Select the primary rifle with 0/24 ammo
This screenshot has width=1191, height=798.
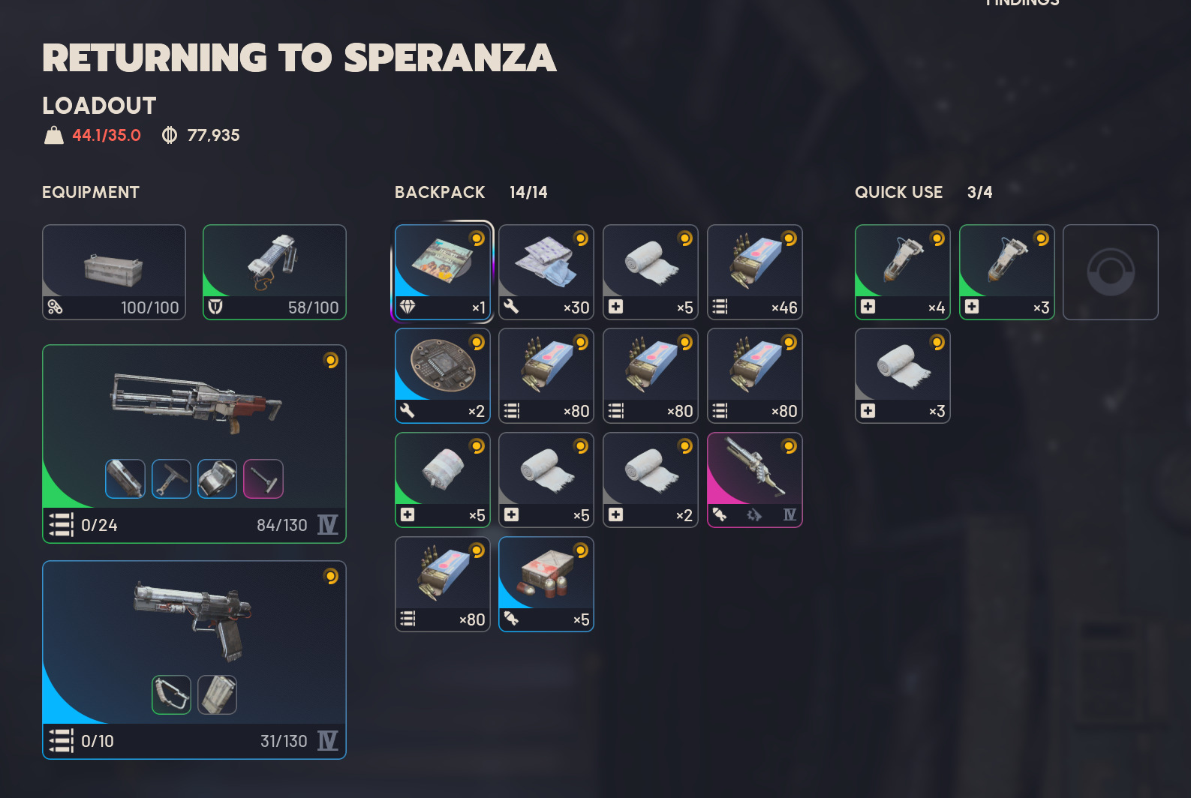(194, 444)
